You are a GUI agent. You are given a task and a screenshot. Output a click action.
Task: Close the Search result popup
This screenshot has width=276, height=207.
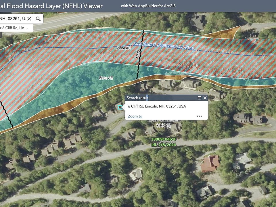click(x=205, y=98)
